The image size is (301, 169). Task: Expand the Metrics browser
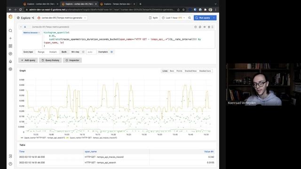(32, 33)
